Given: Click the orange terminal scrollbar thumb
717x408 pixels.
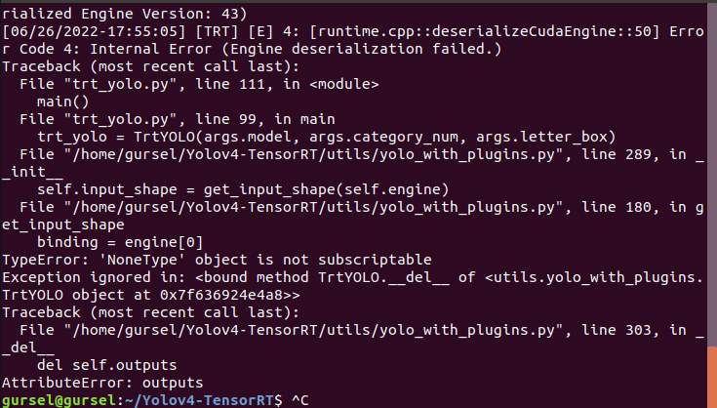Looking at the screenshot, I should point(712,378).
